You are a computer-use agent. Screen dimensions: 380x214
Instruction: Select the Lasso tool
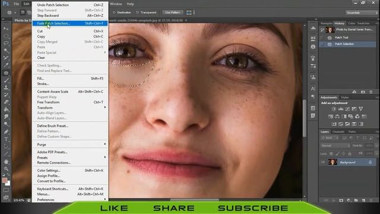6,43
